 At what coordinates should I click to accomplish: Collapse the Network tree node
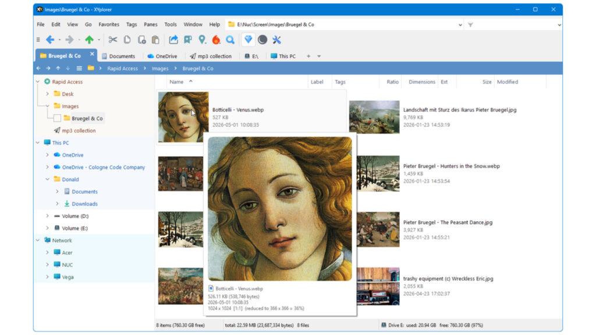pos(38,240)
